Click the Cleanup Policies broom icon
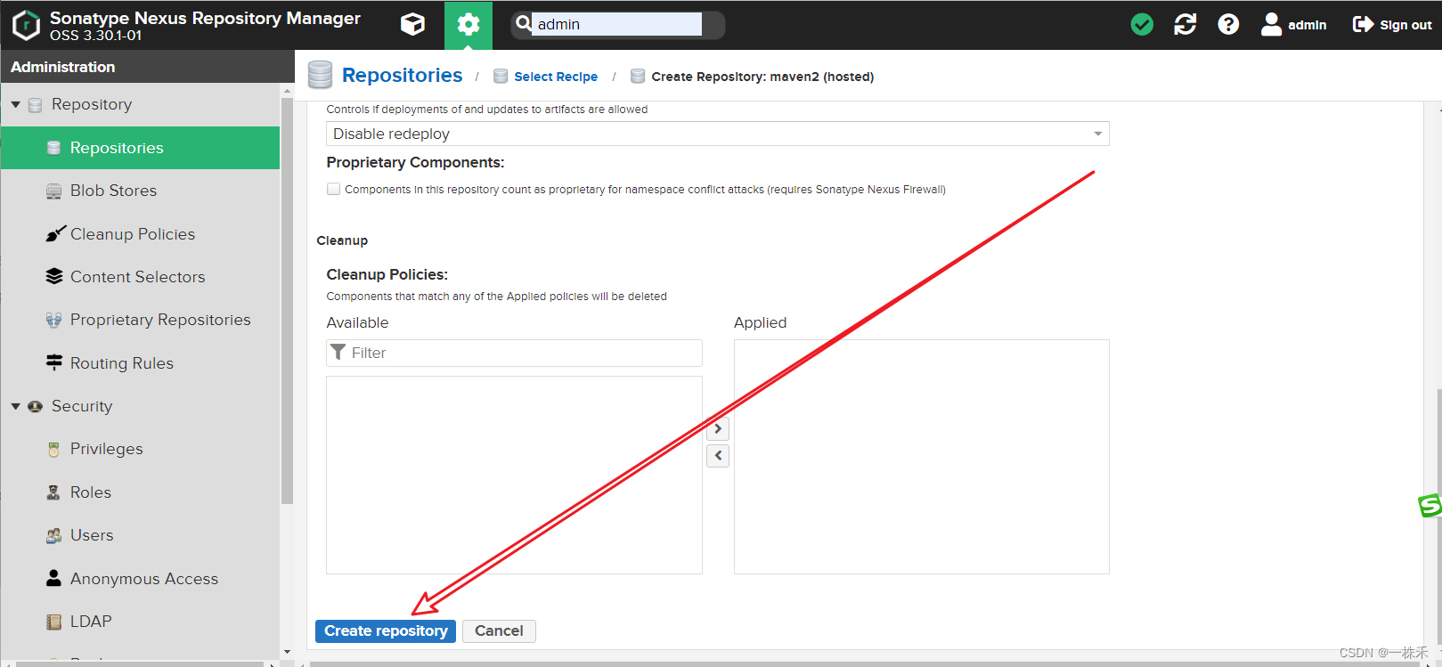Screen dimensions: 1442x667 [x=55, y=234]
